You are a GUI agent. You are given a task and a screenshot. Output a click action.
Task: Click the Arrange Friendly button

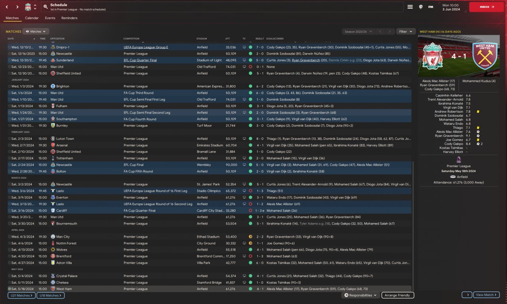[x=398, y=295]
